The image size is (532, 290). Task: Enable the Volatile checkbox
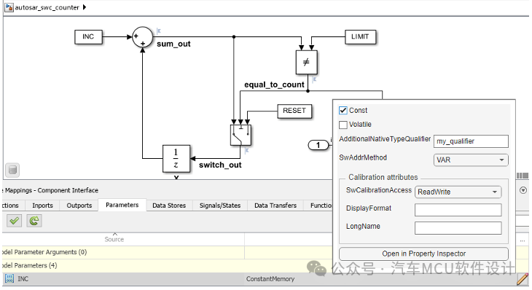coord(343,125)
